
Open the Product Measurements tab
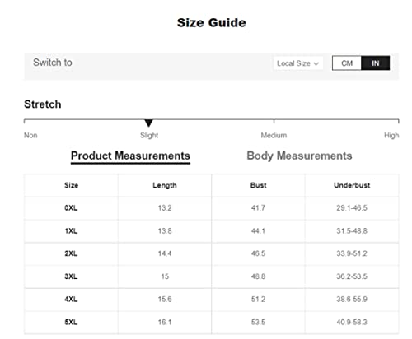[x=130, y=156]
